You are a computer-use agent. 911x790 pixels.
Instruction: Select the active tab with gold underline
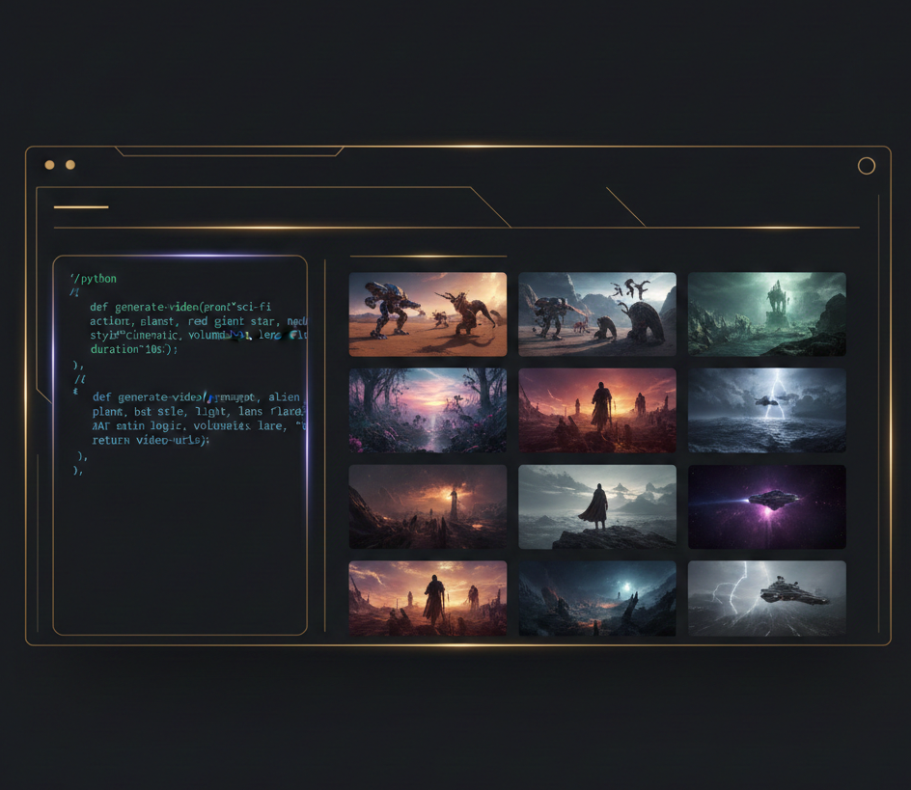point(81,206)
